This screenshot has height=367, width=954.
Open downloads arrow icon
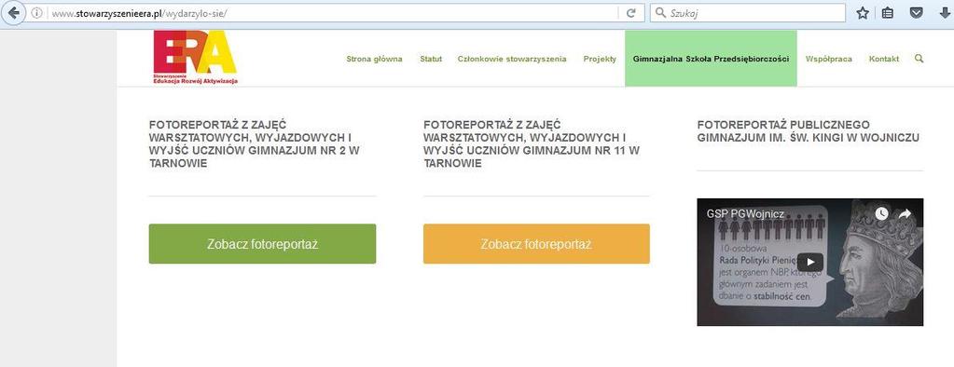(945, 13)
